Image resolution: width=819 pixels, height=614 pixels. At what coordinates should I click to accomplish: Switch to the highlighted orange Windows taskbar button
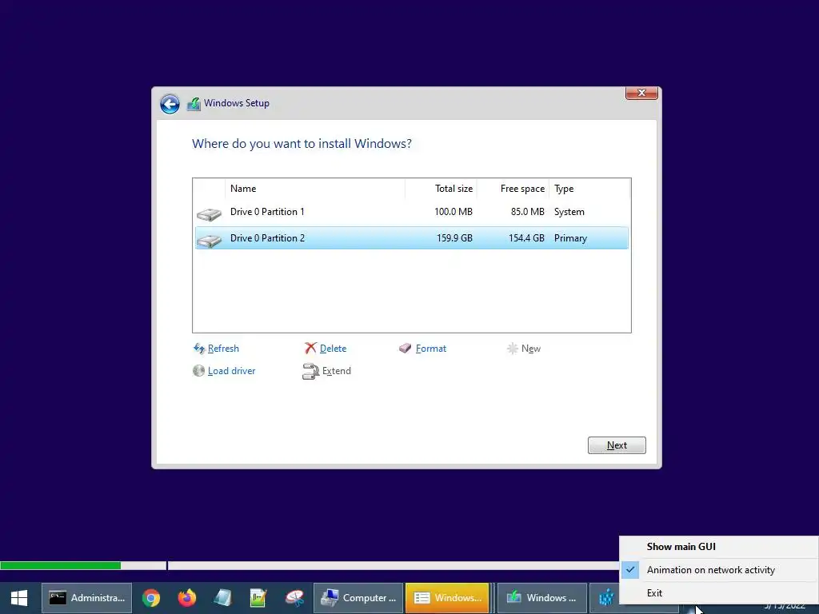pos(447,598)
